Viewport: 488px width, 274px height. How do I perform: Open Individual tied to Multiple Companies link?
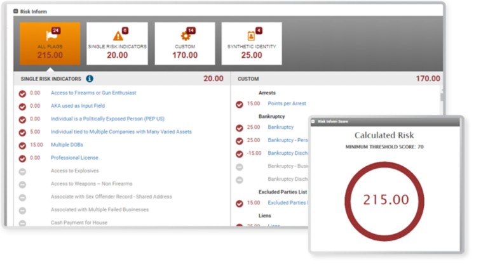coord(121,132)
